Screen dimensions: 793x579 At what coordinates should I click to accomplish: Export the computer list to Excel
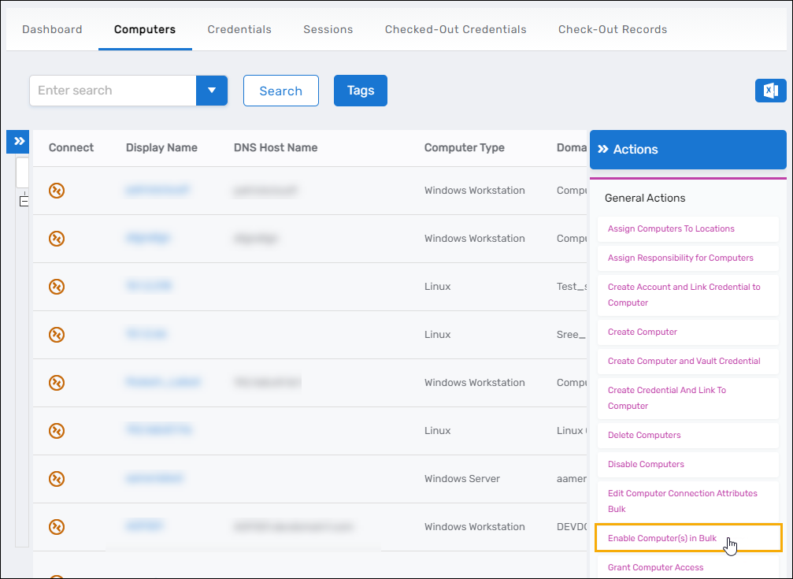pos(770,91)
